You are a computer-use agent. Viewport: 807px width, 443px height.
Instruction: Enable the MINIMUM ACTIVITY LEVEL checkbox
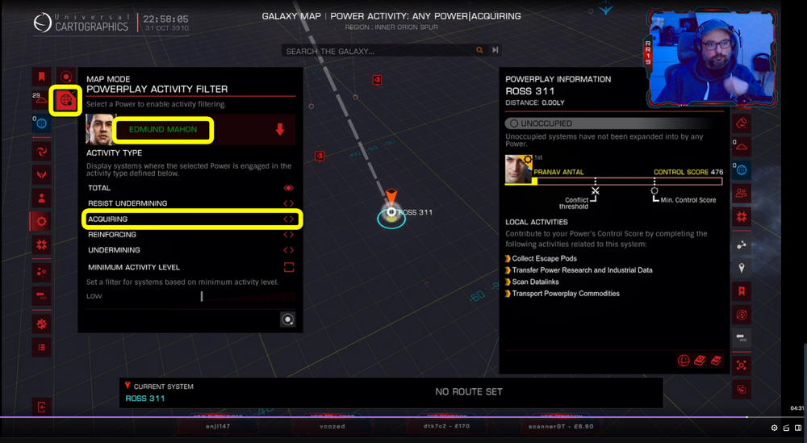pos(289,267)
